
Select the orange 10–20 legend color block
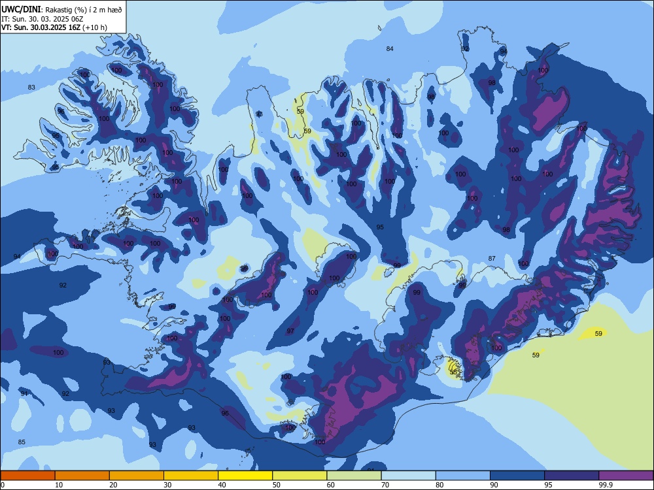[82, 476]
